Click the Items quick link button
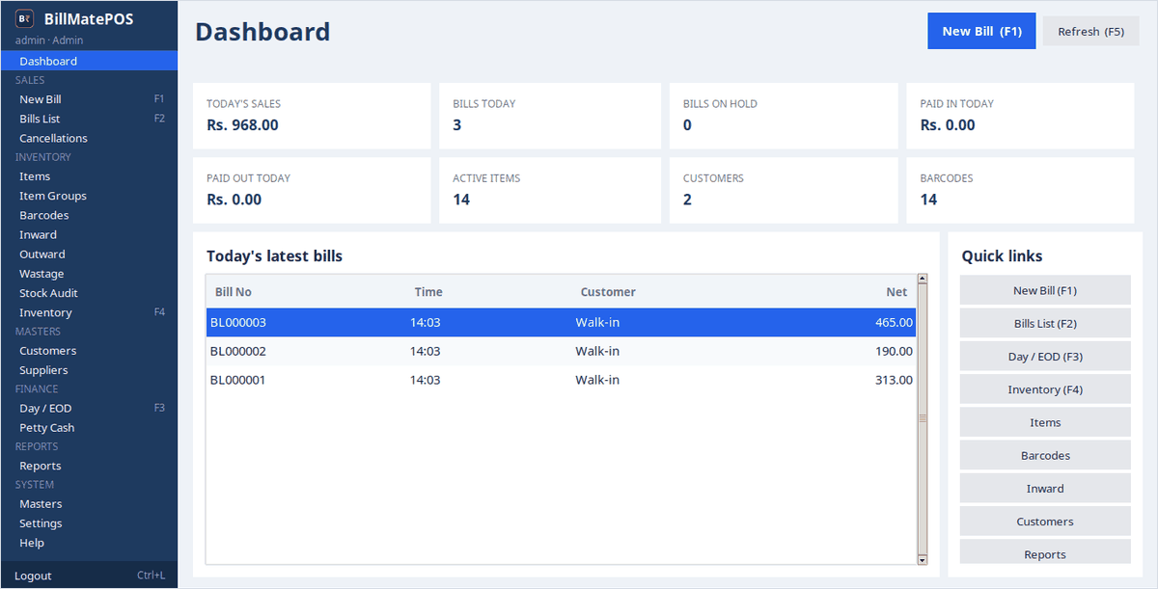Screen dimensions: 1158x589 [1045, 422]
